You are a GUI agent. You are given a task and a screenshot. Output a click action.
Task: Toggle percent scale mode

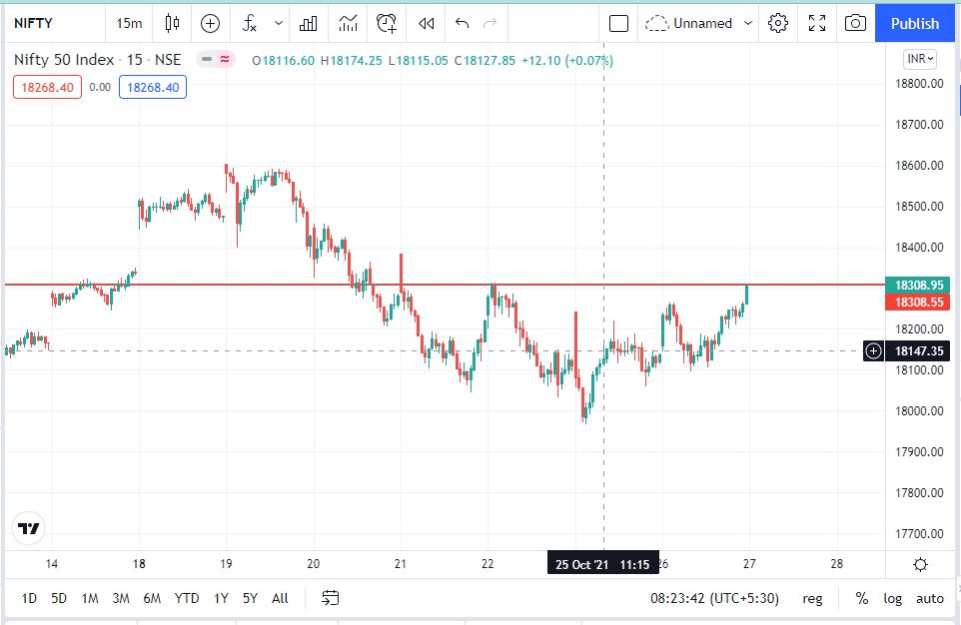pos(861,598)
